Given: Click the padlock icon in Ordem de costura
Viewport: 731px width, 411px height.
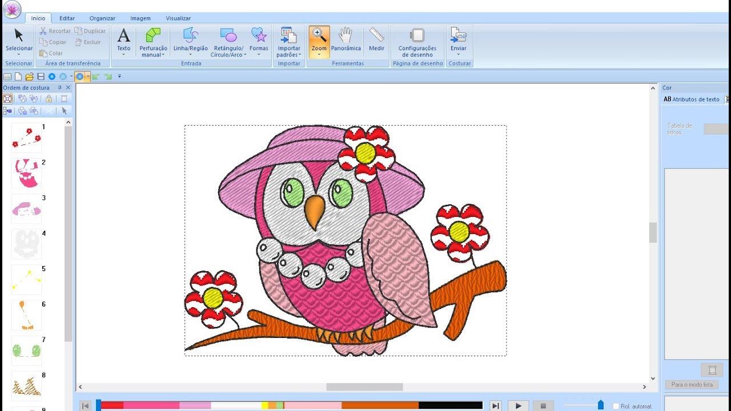Looking at the screenshot, I should 49,99.
